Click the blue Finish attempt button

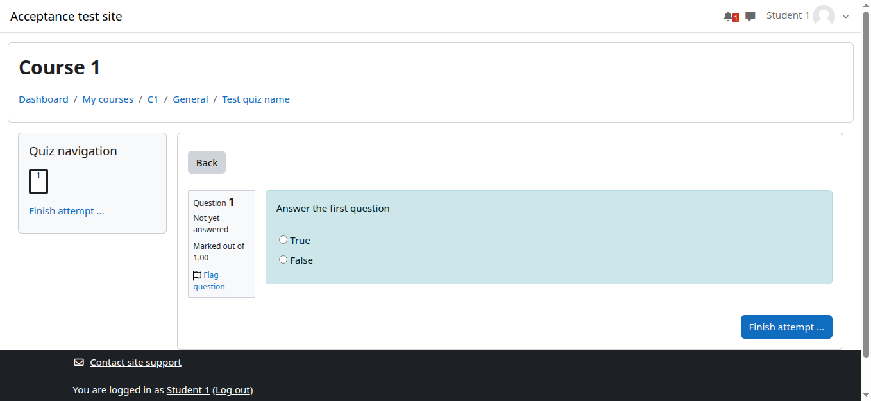point(786,327)
